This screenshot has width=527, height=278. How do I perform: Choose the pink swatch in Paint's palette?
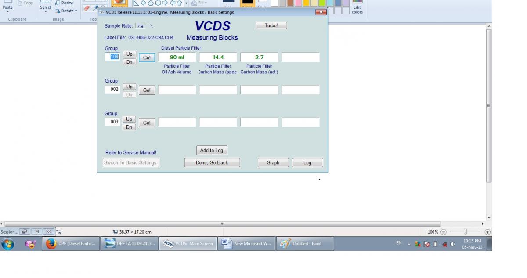click(298, 3)
